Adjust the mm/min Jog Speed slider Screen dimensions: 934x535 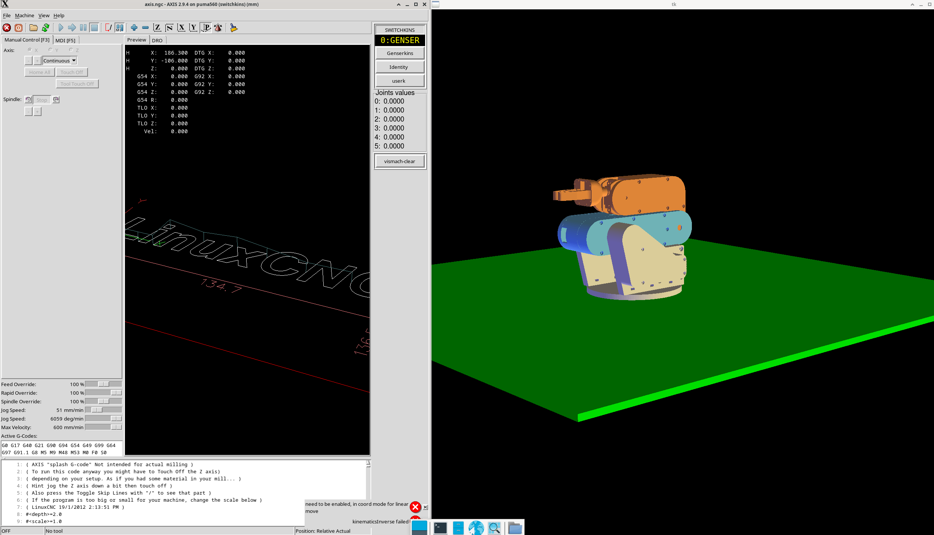coord(104,410)
